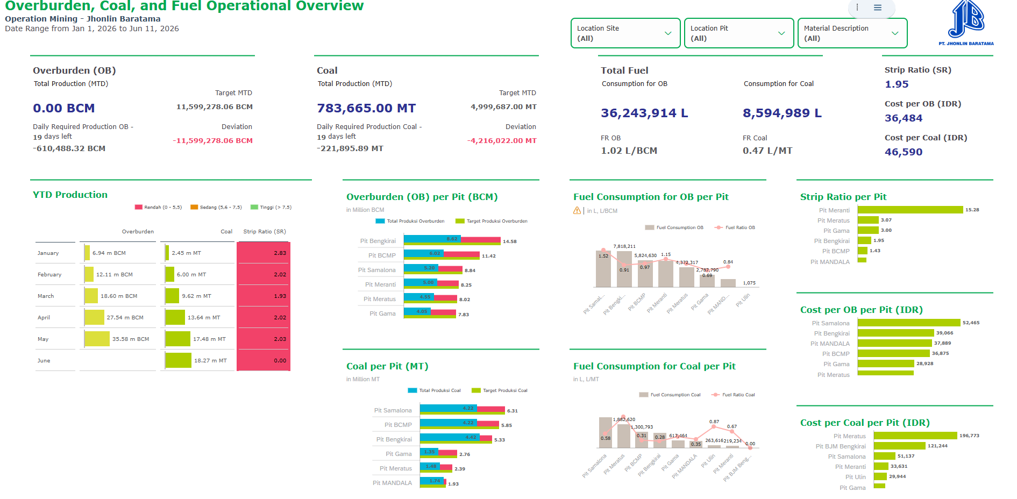Open the hamburger menu icon at top
Image resolution: width=1017 pixels, height=499 pixels.
pyautogui.click(x=878, y=8)
